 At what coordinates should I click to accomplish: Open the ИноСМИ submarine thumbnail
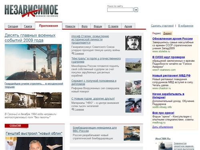point(165,146)
